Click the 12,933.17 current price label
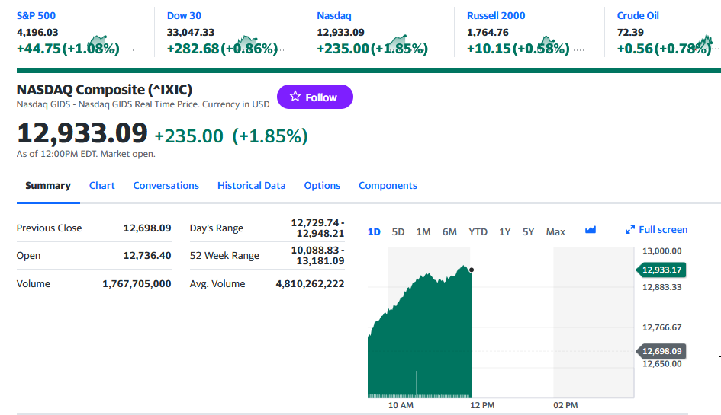This screenshot has width=721, height=415. 661,270
